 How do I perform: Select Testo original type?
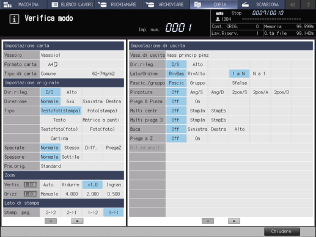[x=59, y=120]
